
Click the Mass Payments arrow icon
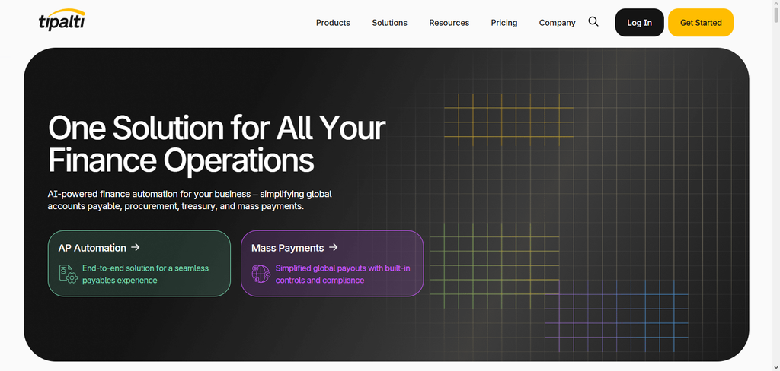pyautogui.click(x=334, y=247)
